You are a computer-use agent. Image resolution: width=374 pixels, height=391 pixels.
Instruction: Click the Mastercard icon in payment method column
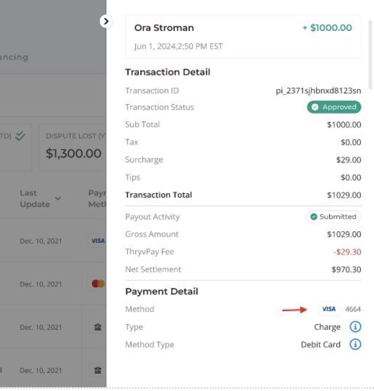click(x=98, y=284)
